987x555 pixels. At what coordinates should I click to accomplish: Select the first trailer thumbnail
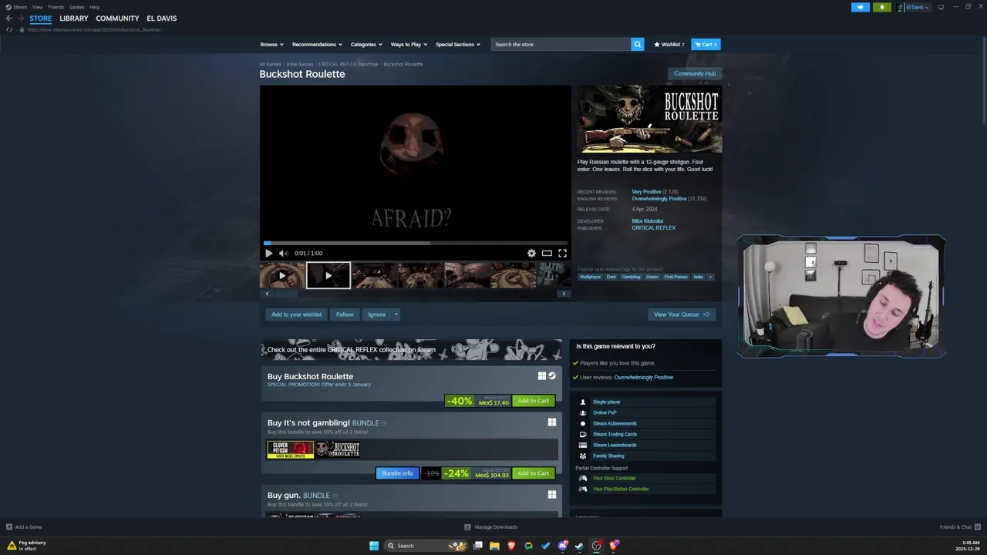[282, 275]
